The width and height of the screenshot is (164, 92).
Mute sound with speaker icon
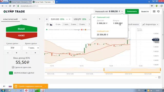coord(4,86)
